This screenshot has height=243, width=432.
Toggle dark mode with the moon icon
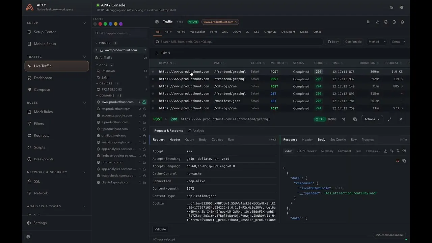391,7
